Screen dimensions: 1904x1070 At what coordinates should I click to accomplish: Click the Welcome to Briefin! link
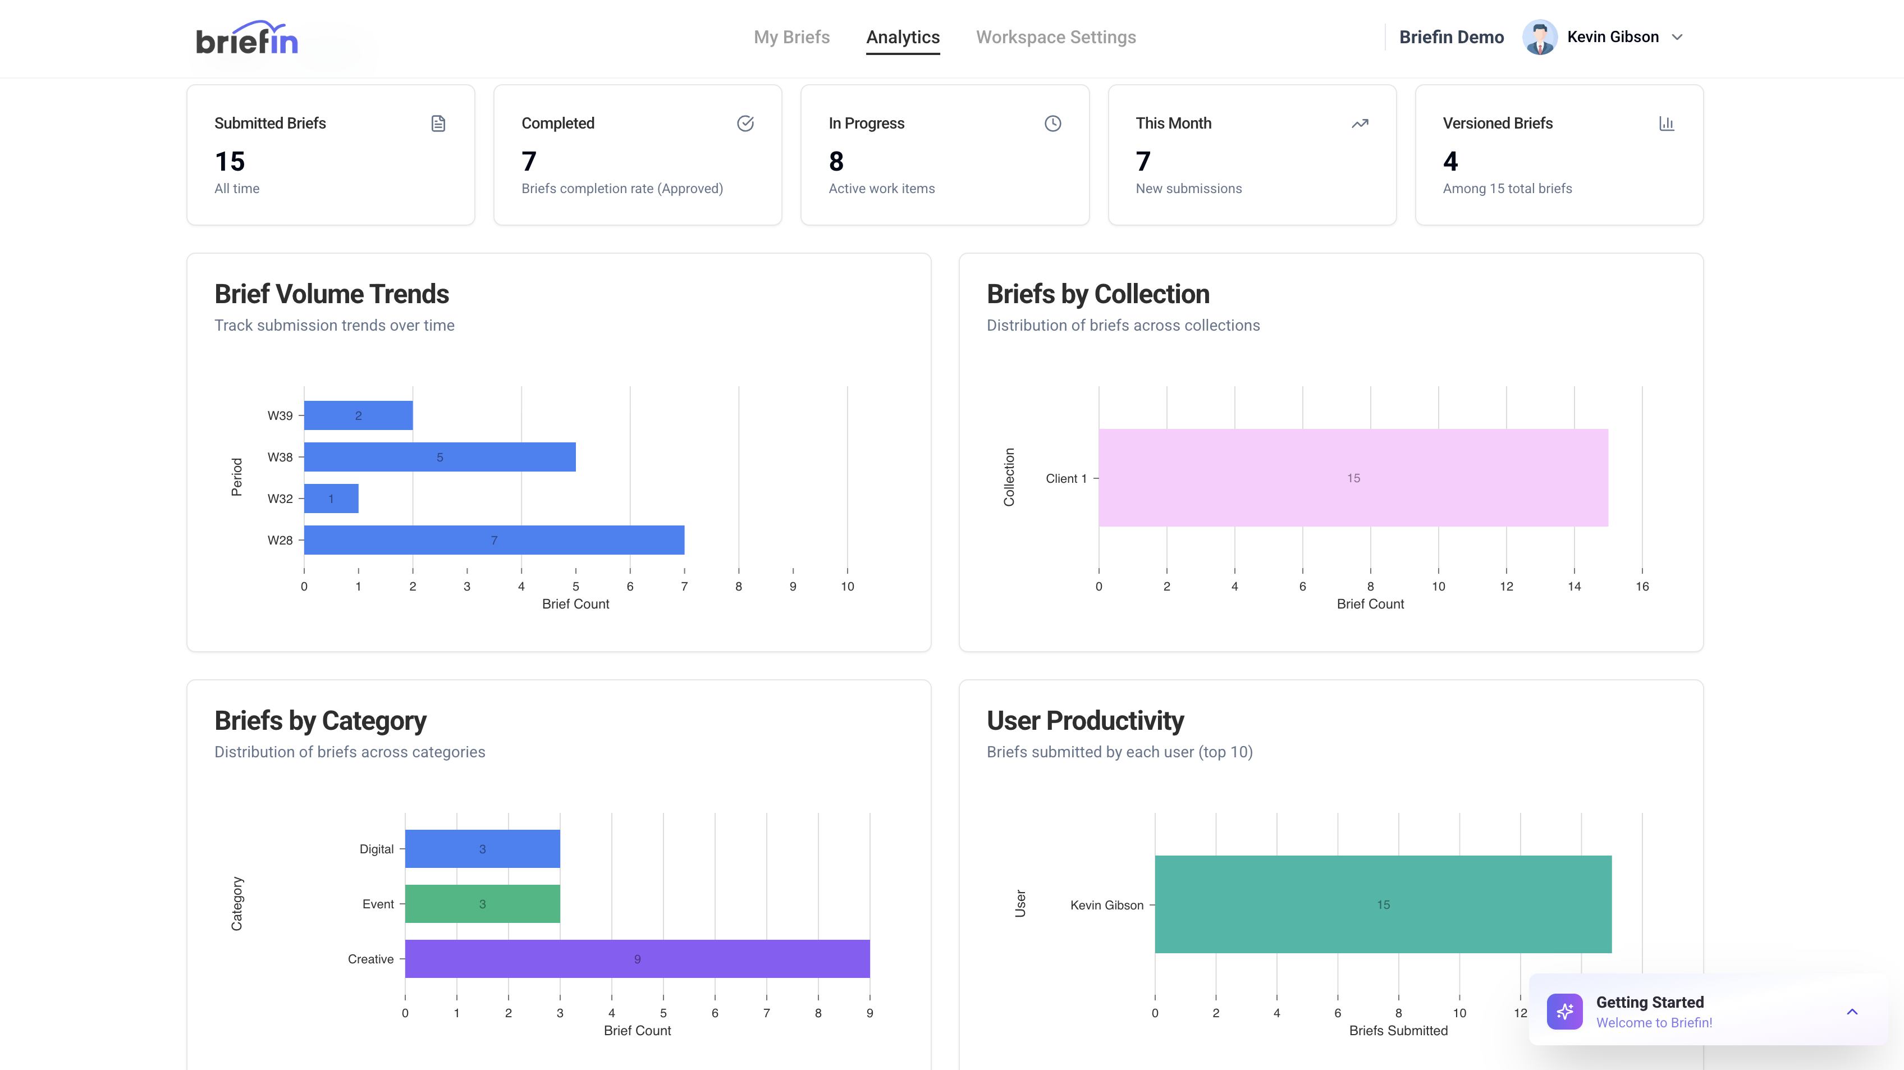[1654, 1023]
